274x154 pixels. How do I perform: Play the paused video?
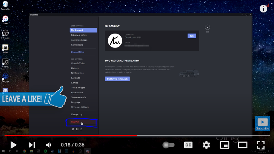tap(13, 145)
